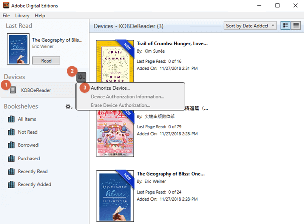Open the Recently Added bookshelf
The image size is (304, 224).
[34, 184]
